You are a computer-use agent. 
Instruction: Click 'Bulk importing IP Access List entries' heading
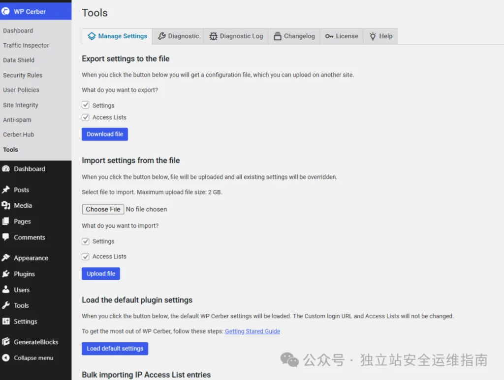tap(146, 375)
